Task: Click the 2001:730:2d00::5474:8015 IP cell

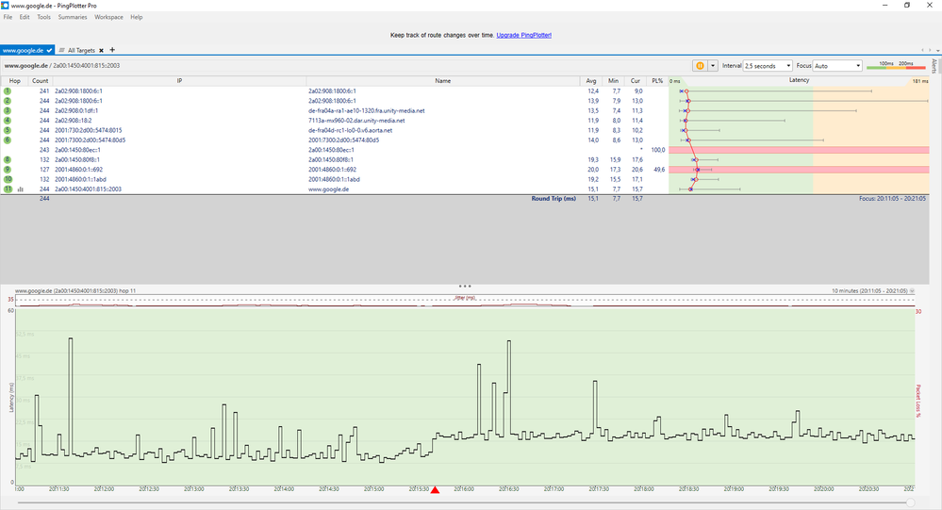Action: (x=89, y=130)
